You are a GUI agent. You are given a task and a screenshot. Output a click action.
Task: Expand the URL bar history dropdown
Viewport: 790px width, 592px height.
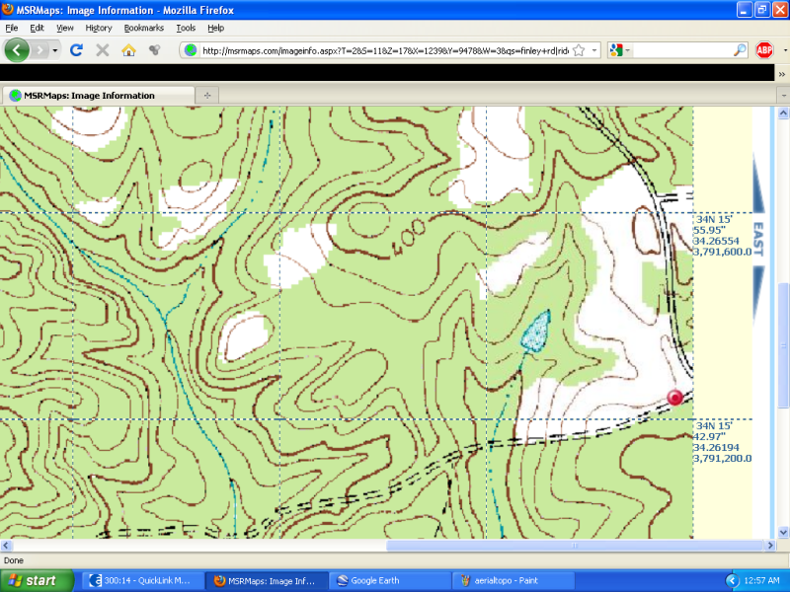click(x=594, y=49)
